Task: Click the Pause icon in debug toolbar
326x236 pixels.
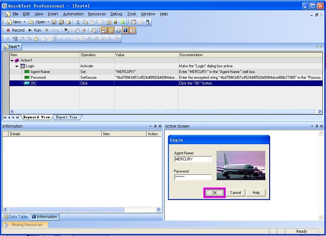Action: click(8, 39)
